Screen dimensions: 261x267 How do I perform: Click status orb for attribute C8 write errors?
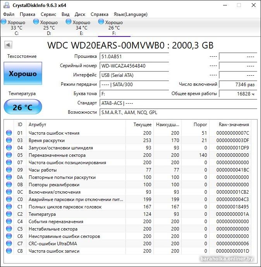point(9,251)
